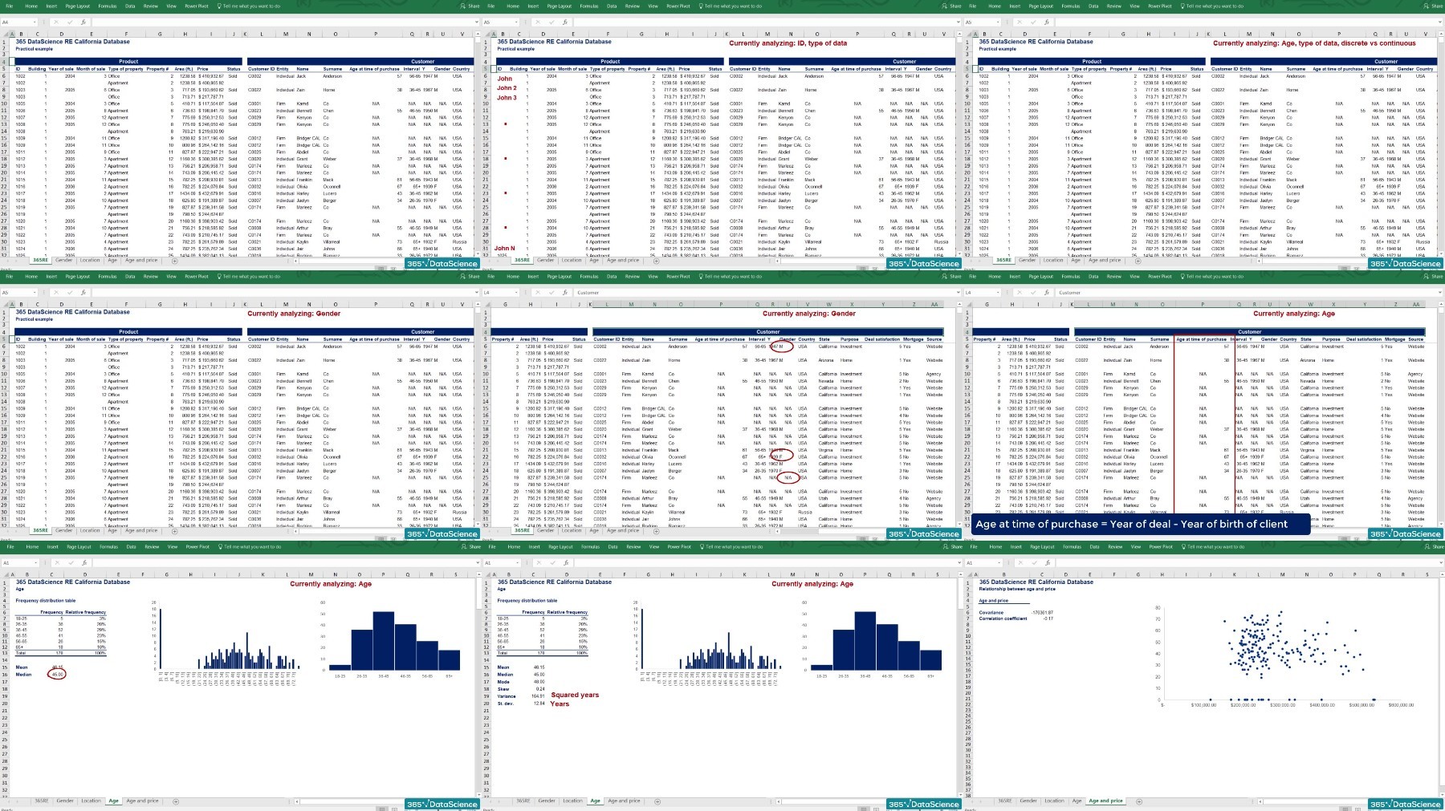
Task: Open Home tab in ID analysis panel
Action: click(x=513, y=6)
